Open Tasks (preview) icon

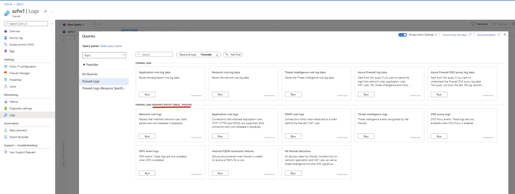pos(6,130)
